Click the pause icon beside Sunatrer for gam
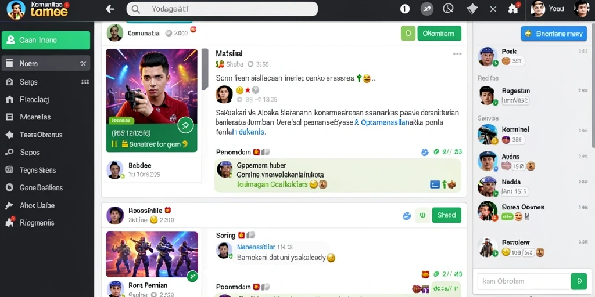Image resolution: width=595 pixels, height=297 pixels. pyautogui.click(x=114, y=144)
